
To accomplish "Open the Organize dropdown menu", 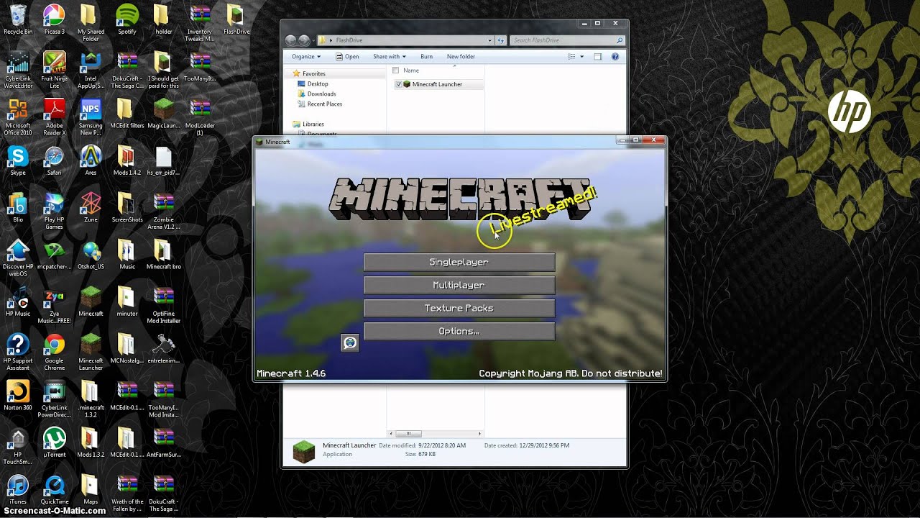I will pos(306,56).
